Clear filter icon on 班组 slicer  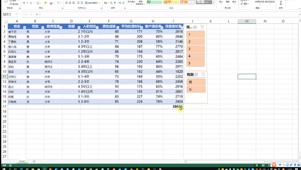tap(202, 27)
